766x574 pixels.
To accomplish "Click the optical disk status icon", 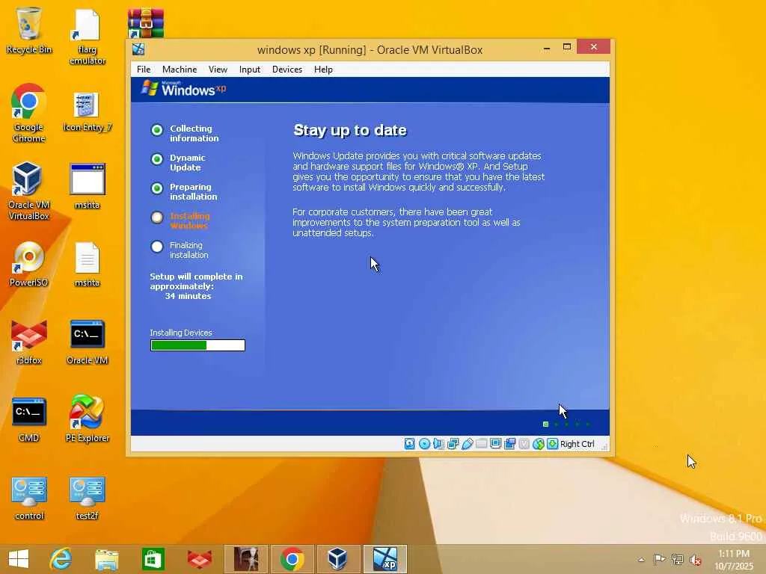I will [424, 444].
